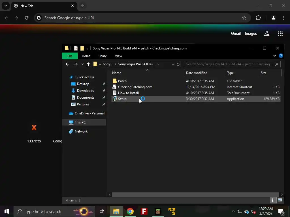290x217 pixels.
Task: Click Chrome address bar
Action: click(x=142, y=18)
